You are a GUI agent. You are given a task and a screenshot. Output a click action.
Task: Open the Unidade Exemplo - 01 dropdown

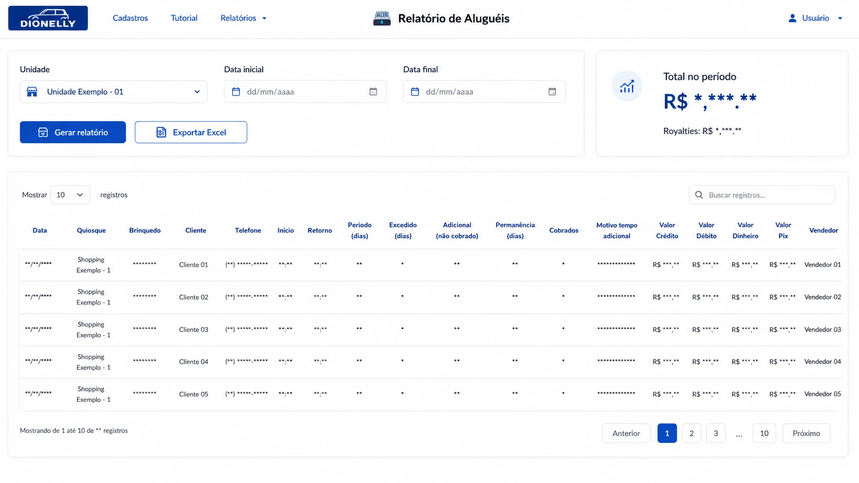pyautogui.click(x=114, y=91)
